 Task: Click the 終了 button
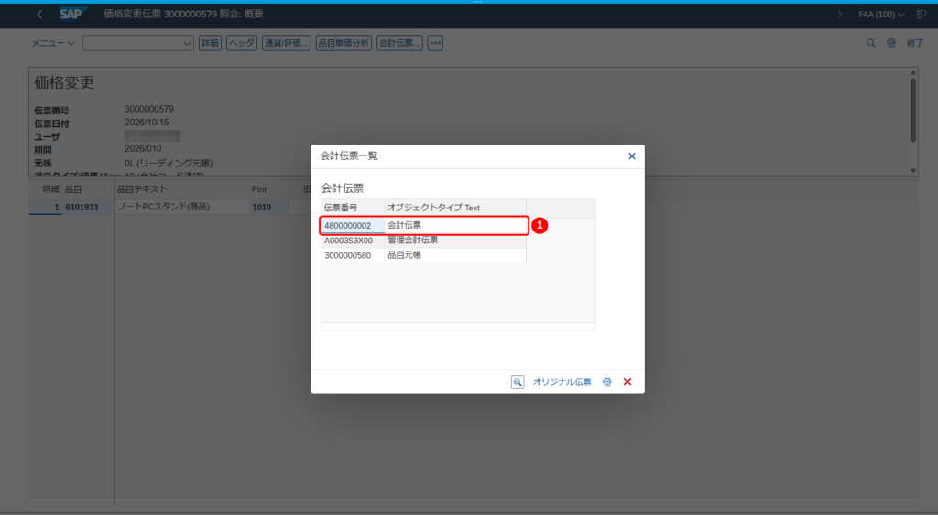click(x=915, y=43)
